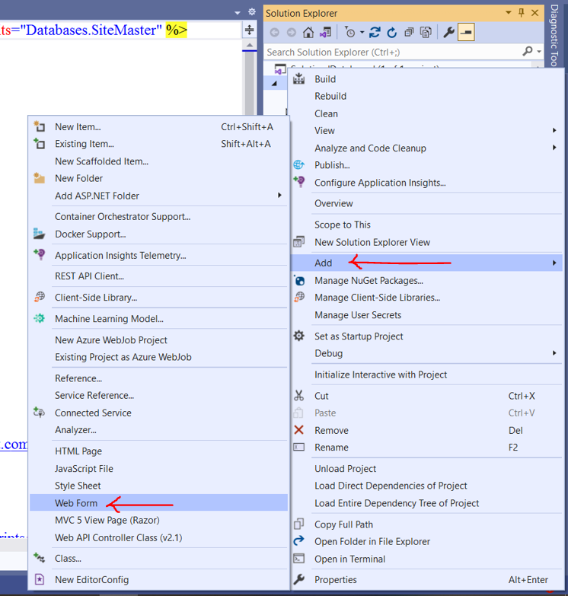Click Remove with the red X icon
568x596 pixels.
426,430
